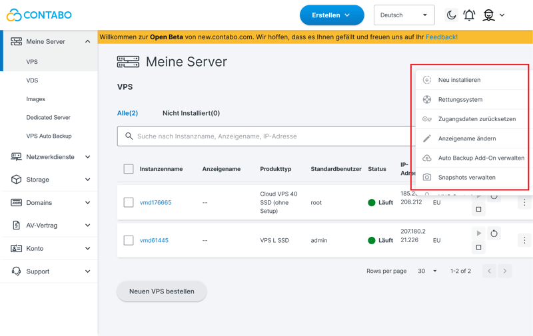The height and width of the screenshot is (336, 533).
Task: Open more actions for vmd61445
Action: pyautogui.click(x=524, y=240)
